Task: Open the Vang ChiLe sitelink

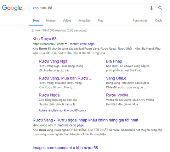Action: pos(116,78)
